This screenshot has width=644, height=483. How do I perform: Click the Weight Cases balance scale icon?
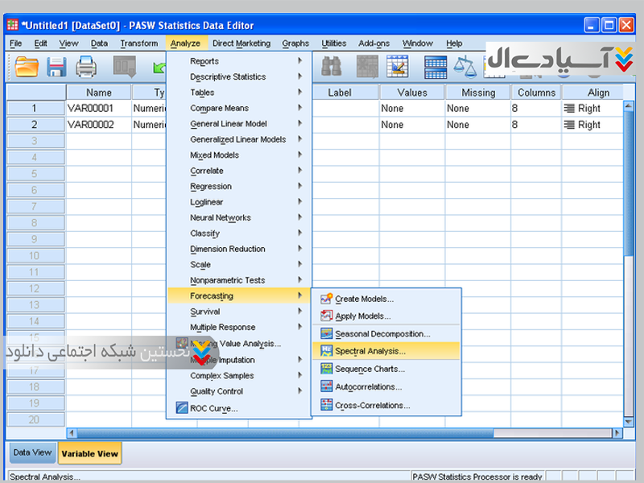465,67
